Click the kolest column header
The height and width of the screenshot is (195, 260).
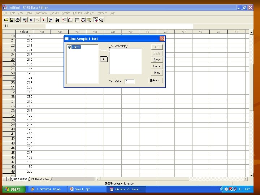coord(24,32)
